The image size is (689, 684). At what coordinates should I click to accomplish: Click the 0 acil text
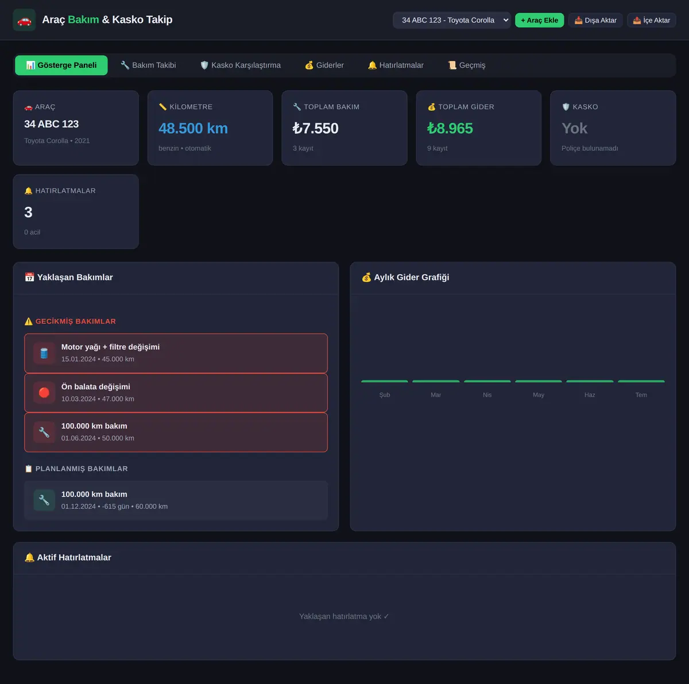coord(32,232)
